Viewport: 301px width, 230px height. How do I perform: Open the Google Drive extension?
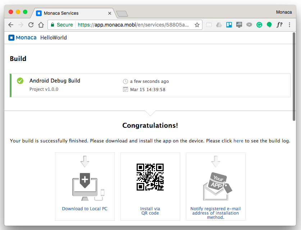pyautogui.click(x=219, y=25)
